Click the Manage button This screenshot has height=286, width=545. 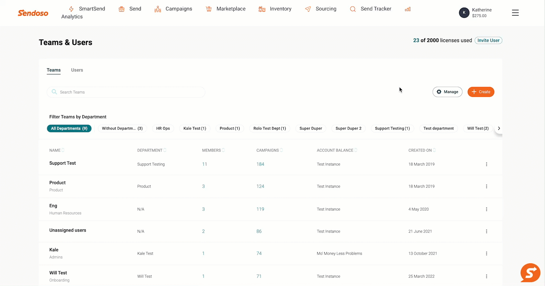pos(447,92)
